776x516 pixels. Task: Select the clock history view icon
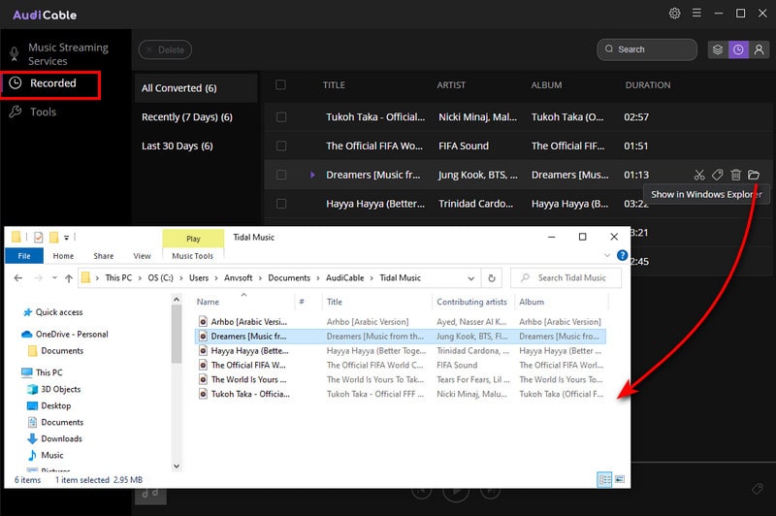point(738,49)
